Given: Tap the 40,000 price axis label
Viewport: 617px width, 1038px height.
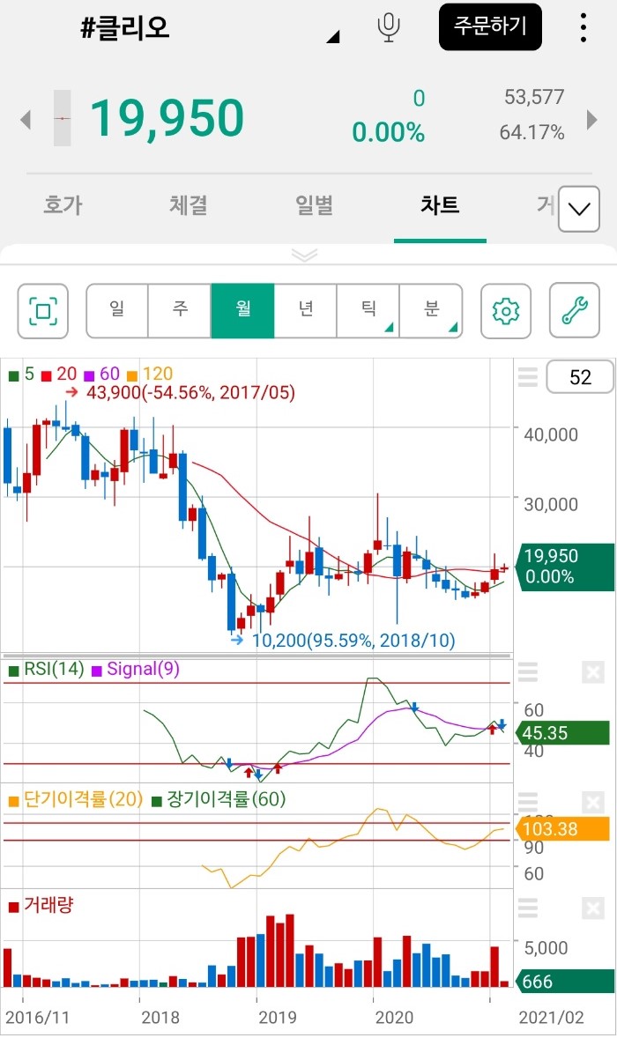Looking at the screenshot, I should [x=551, y=434].
